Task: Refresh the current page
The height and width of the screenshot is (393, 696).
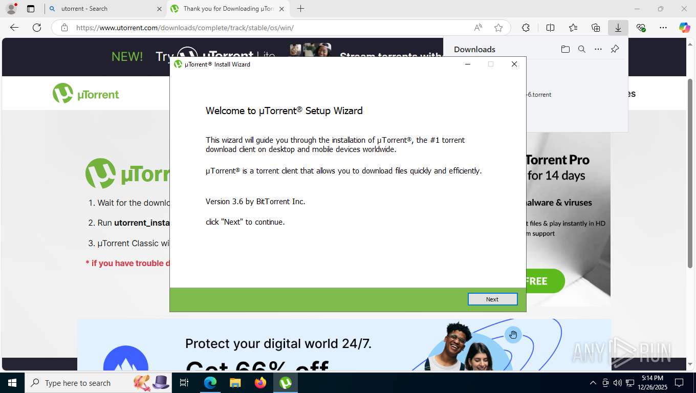Action: pos(37,28)
